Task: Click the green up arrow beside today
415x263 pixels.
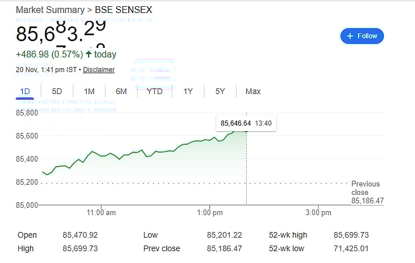Action: 89,55
